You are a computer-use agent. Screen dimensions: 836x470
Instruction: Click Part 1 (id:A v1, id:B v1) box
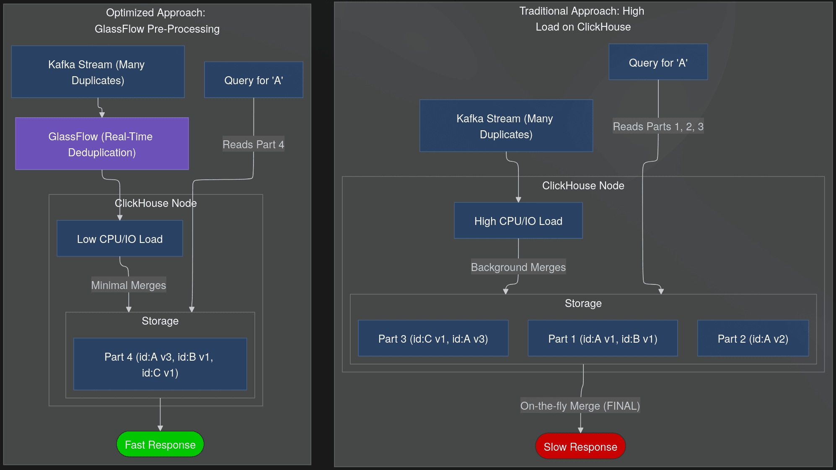603,338
